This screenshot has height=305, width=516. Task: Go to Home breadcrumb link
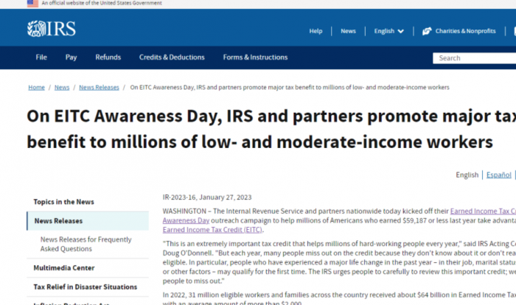click(x=37, y=88)
